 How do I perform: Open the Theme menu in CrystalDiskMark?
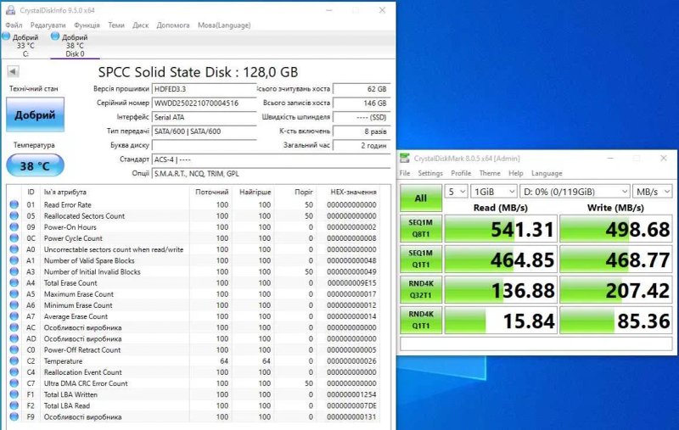[x=490, y=173]
